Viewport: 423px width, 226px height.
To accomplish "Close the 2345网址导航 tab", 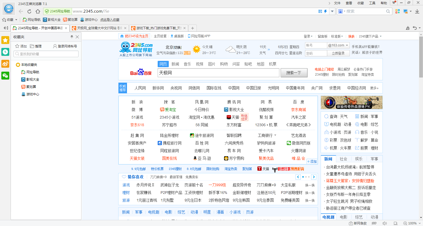I will click(66, 28).
